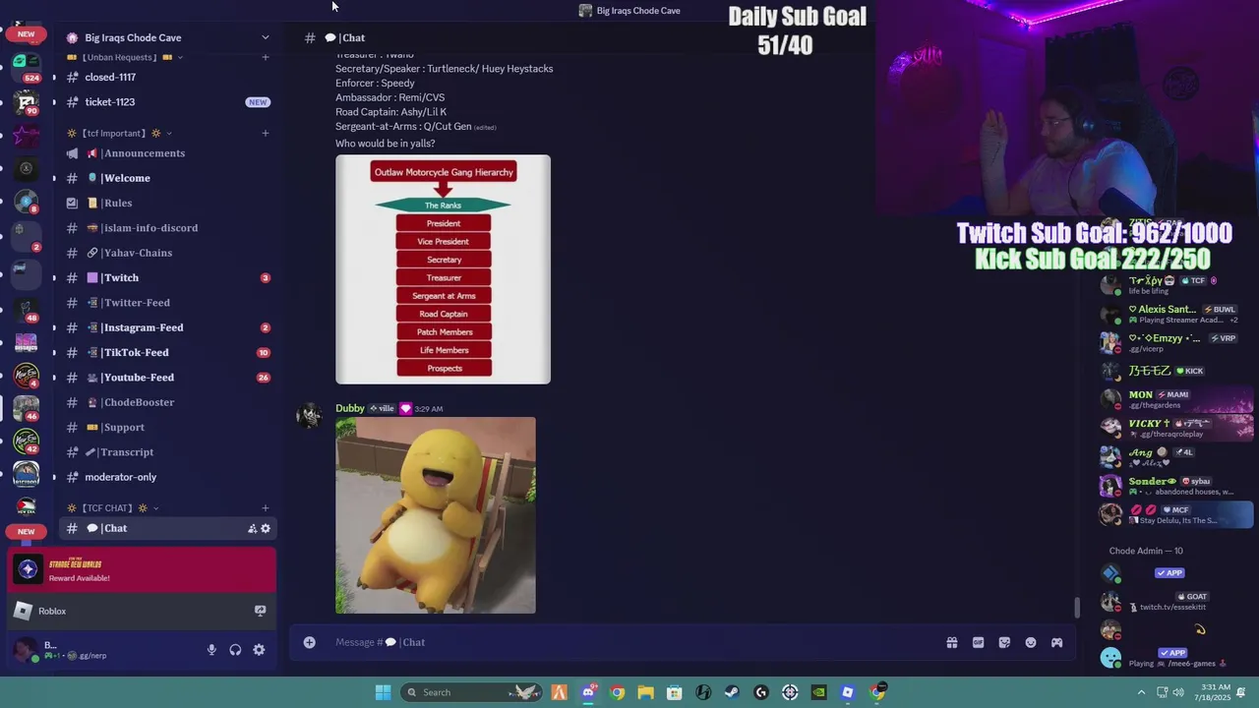
Task: Open member Sonder in member list
Action: (x=1175, y=486)
